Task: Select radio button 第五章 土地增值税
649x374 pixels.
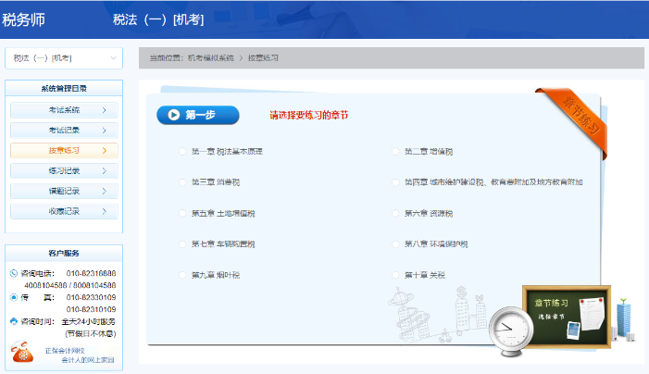Action: click(182, 213)
